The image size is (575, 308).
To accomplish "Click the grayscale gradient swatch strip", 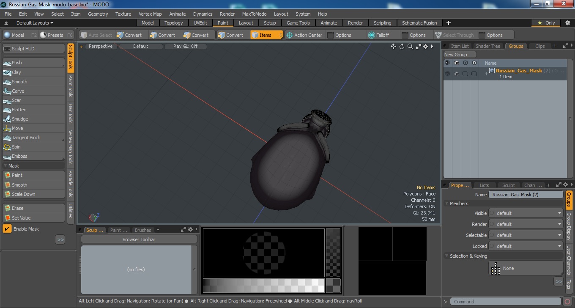I will (263, 286).
